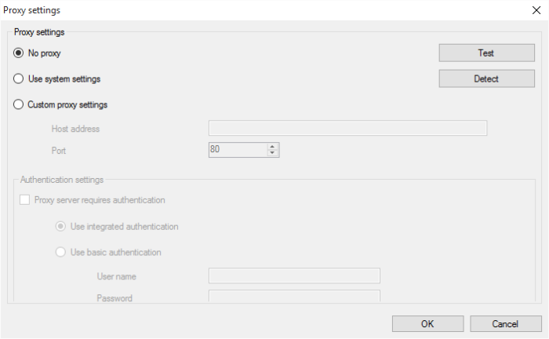Click inside the Port number field
Viewport: 549px width, 339px height.
pos(237,149)
